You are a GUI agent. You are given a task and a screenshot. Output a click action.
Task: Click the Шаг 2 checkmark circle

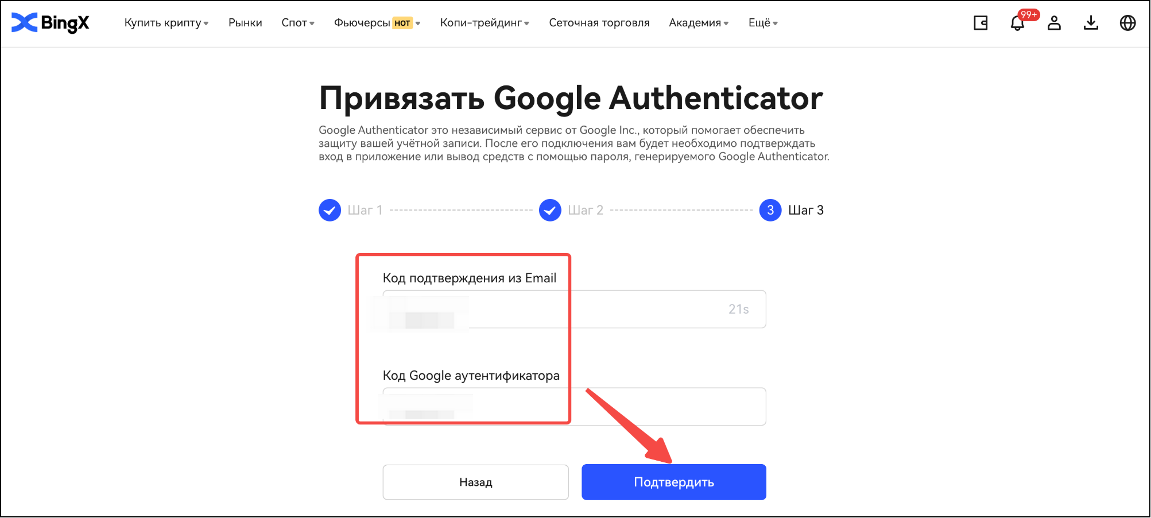[550, 211]
